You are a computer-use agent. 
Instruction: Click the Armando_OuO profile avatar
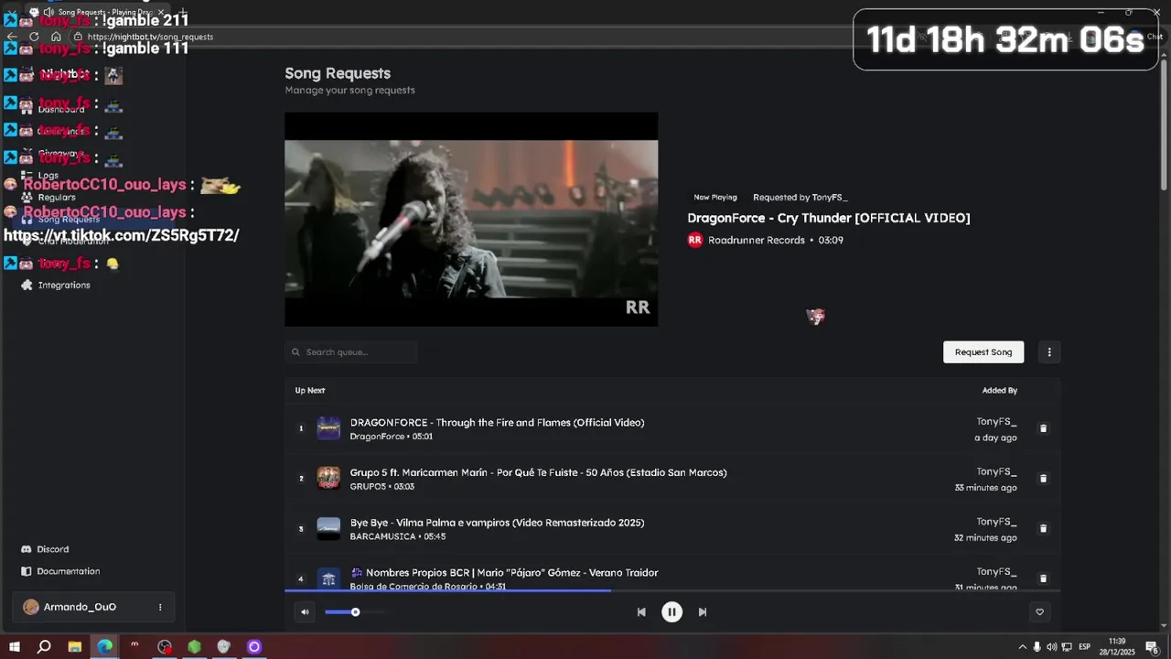pyautogui.click(x=31, y=607)
